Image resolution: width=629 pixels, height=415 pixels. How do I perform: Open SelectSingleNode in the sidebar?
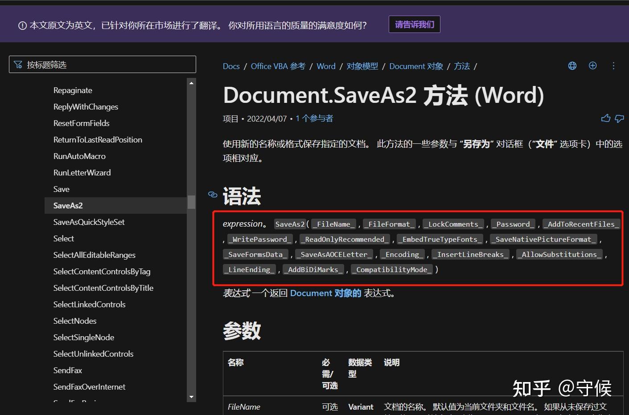(84, 338)
